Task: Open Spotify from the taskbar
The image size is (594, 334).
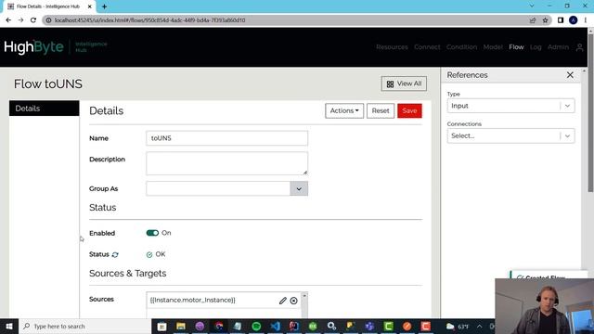Action: tap(256, 326)
